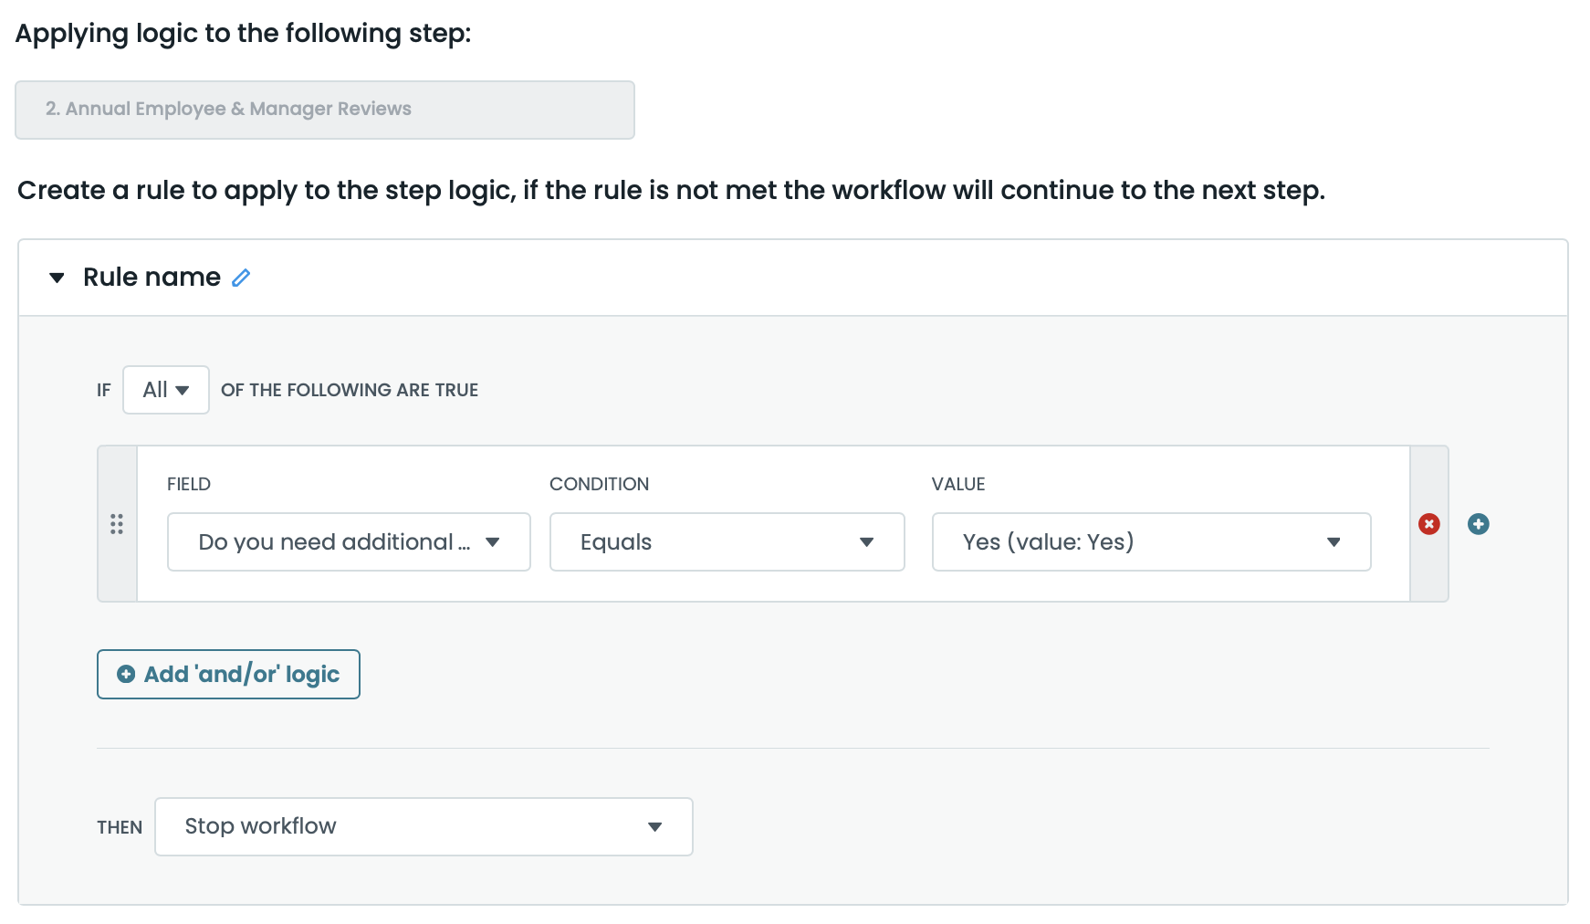Click the caret arrow in the Equals box
Screen dimensions: 1590x924
pos(866,542)
